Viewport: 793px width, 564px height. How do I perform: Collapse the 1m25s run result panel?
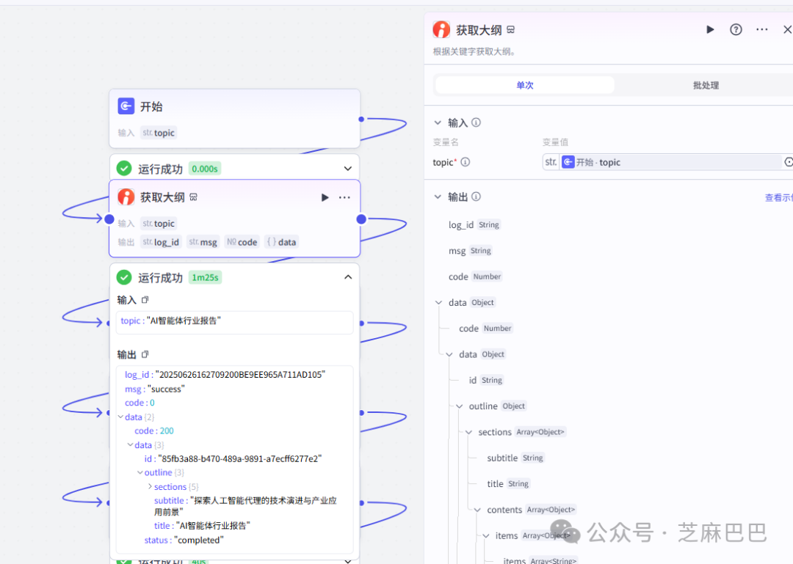point(348,277)
